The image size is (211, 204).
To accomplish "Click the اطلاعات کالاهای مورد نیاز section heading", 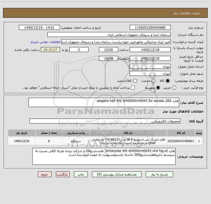I will coord(183,111).
